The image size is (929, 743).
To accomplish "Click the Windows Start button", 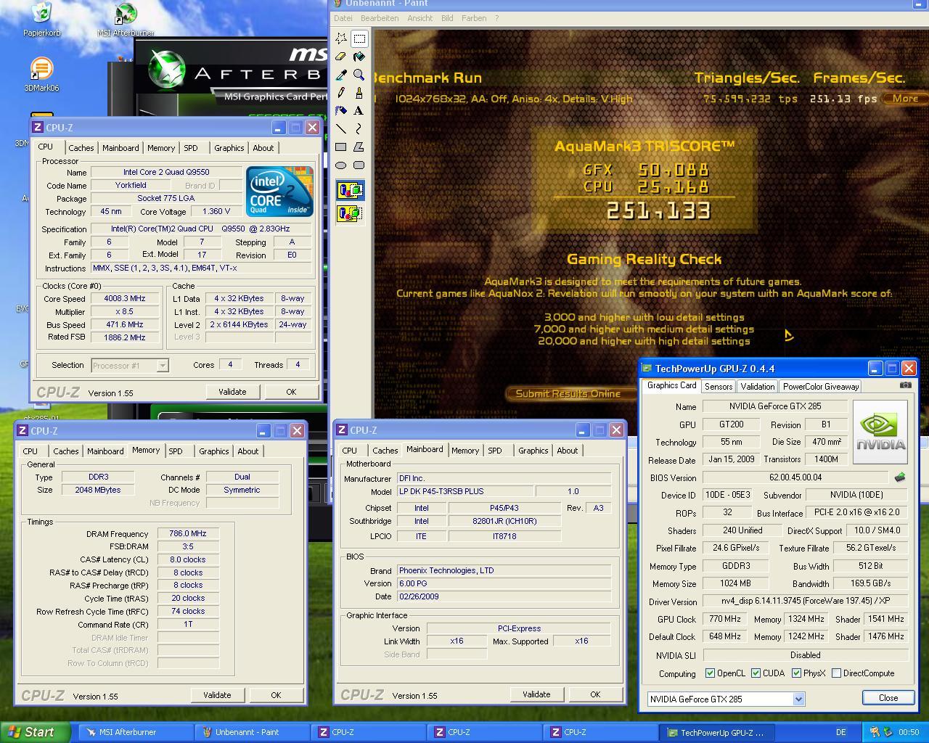I will coord(36,732).
